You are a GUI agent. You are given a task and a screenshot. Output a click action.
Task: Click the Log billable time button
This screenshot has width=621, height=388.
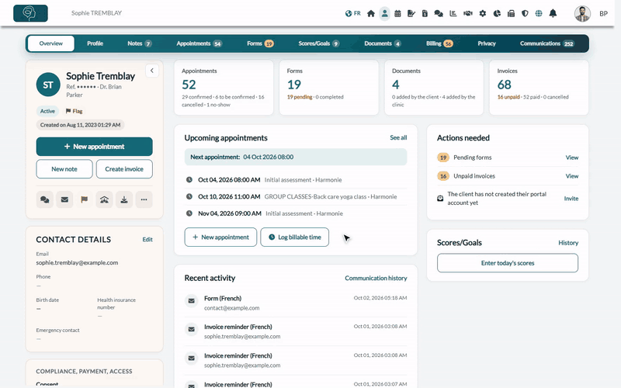(x=295, y=237)
